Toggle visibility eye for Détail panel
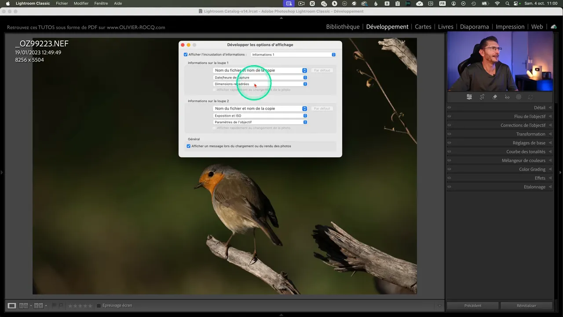 (449, 107)
